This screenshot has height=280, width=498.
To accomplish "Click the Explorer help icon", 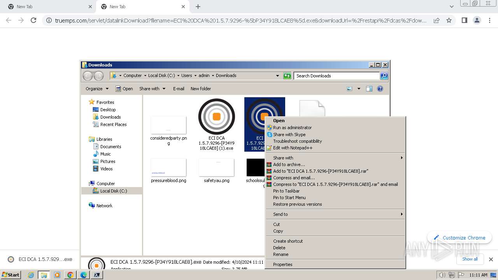I will coord(380,89).
